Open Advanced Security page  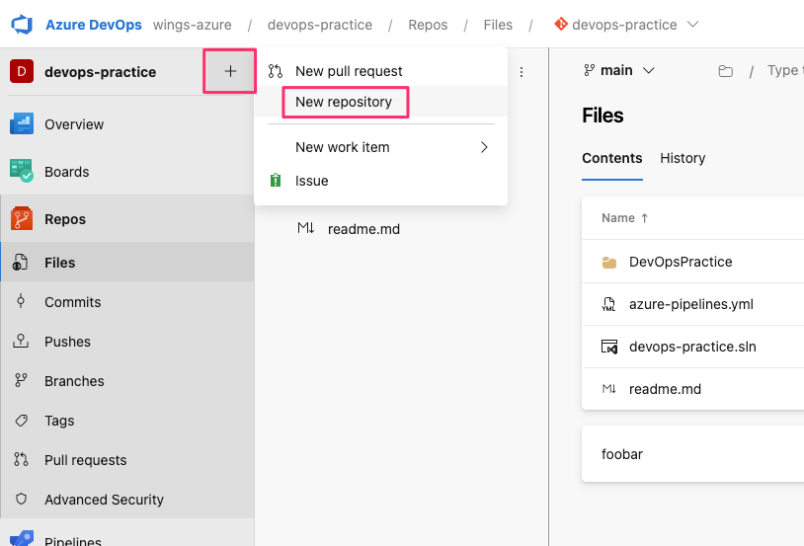[104, 500]
